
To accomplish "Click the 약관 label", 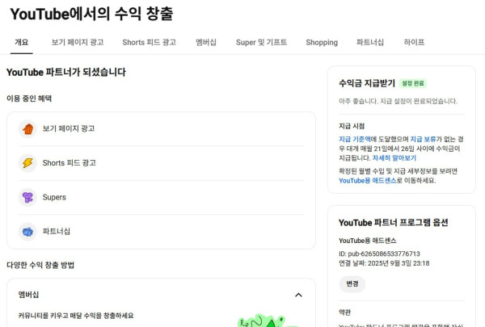I will [x=344, y=312].
